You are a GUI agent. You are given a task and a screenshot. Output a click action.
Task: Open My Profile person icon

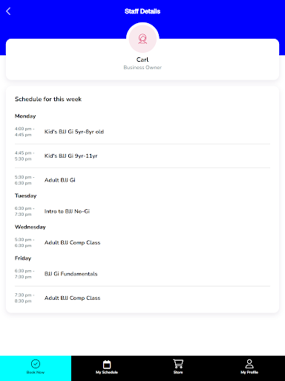(x=249, y=364)
